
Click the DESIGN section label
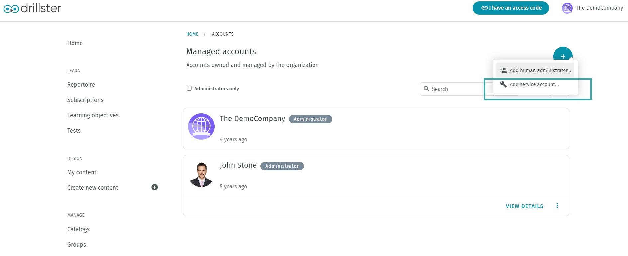pyautogui.click(x=75, y=158)
